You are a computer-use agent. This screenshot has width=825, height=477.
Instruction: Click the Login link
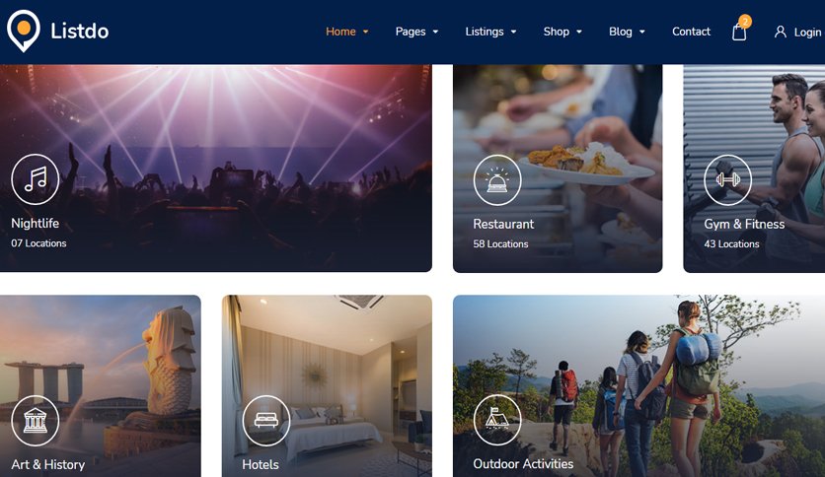[807, 33]
